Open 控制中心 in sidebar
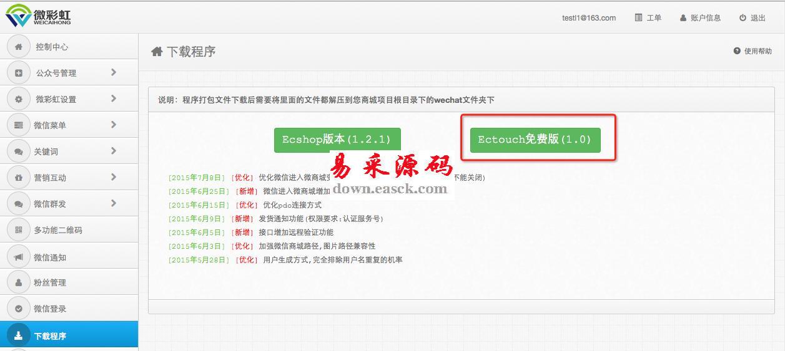This screenshot has width=785, height=351. click(69, 47)
